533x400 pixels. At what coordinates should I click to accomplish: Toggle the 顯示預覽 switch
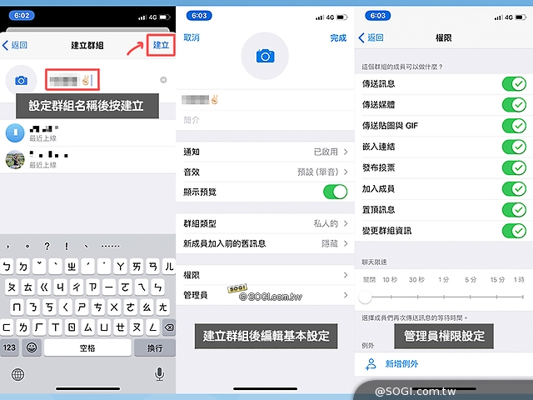pyautogui.click(x=335, y=192)
